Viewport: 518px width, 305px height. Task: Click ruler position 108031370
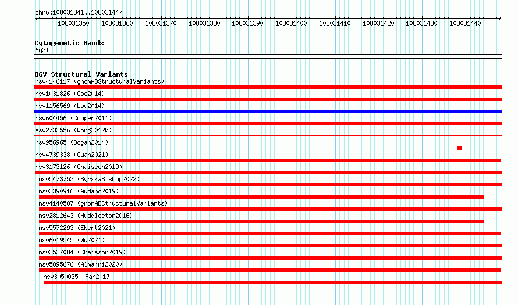coord(161,23)
